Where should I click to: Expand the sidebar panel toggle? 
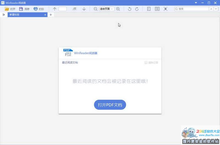(4, 15)
